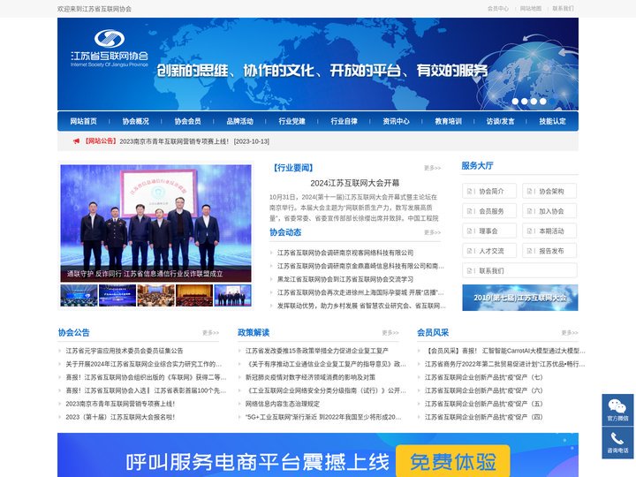Open the 访谈/发言 nav item
The width and height of the screenshot is (636, 477).
click(x=501, y=121)
